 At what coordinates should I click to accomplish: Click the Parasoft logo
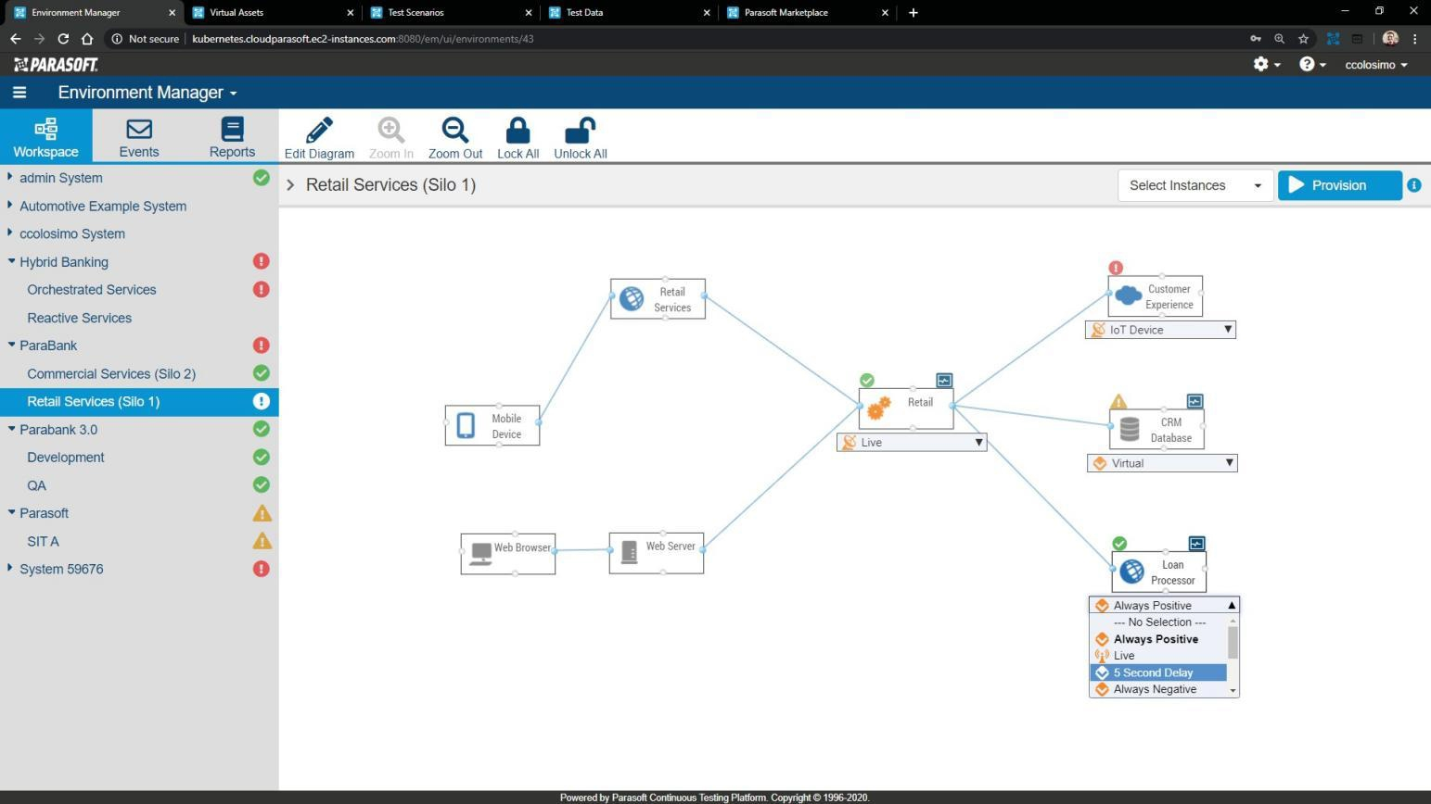pyautogui.click(x=56, y=64)
